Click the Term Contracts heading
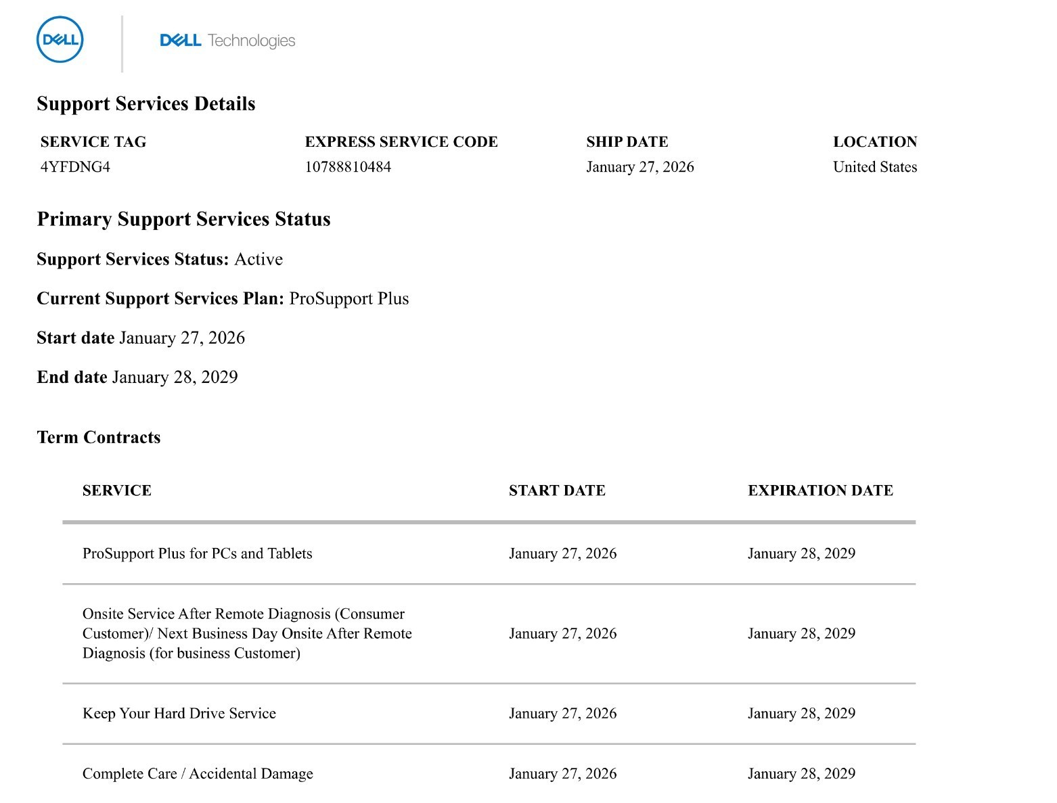This screenshot has width=1057, height=803. pos(99,437)
